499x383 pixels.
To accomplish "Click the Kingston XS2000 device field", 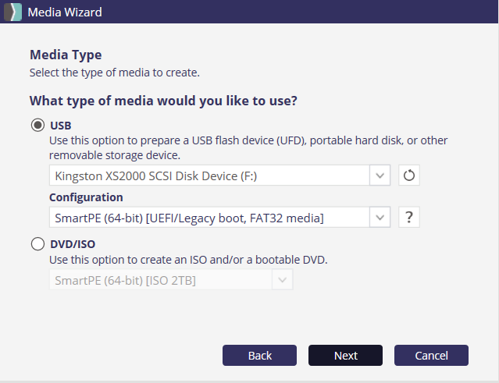I will [209, 176].
